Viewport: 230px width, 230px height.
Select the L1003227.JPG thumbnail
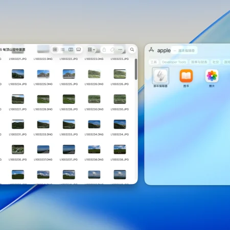[18, 99]
